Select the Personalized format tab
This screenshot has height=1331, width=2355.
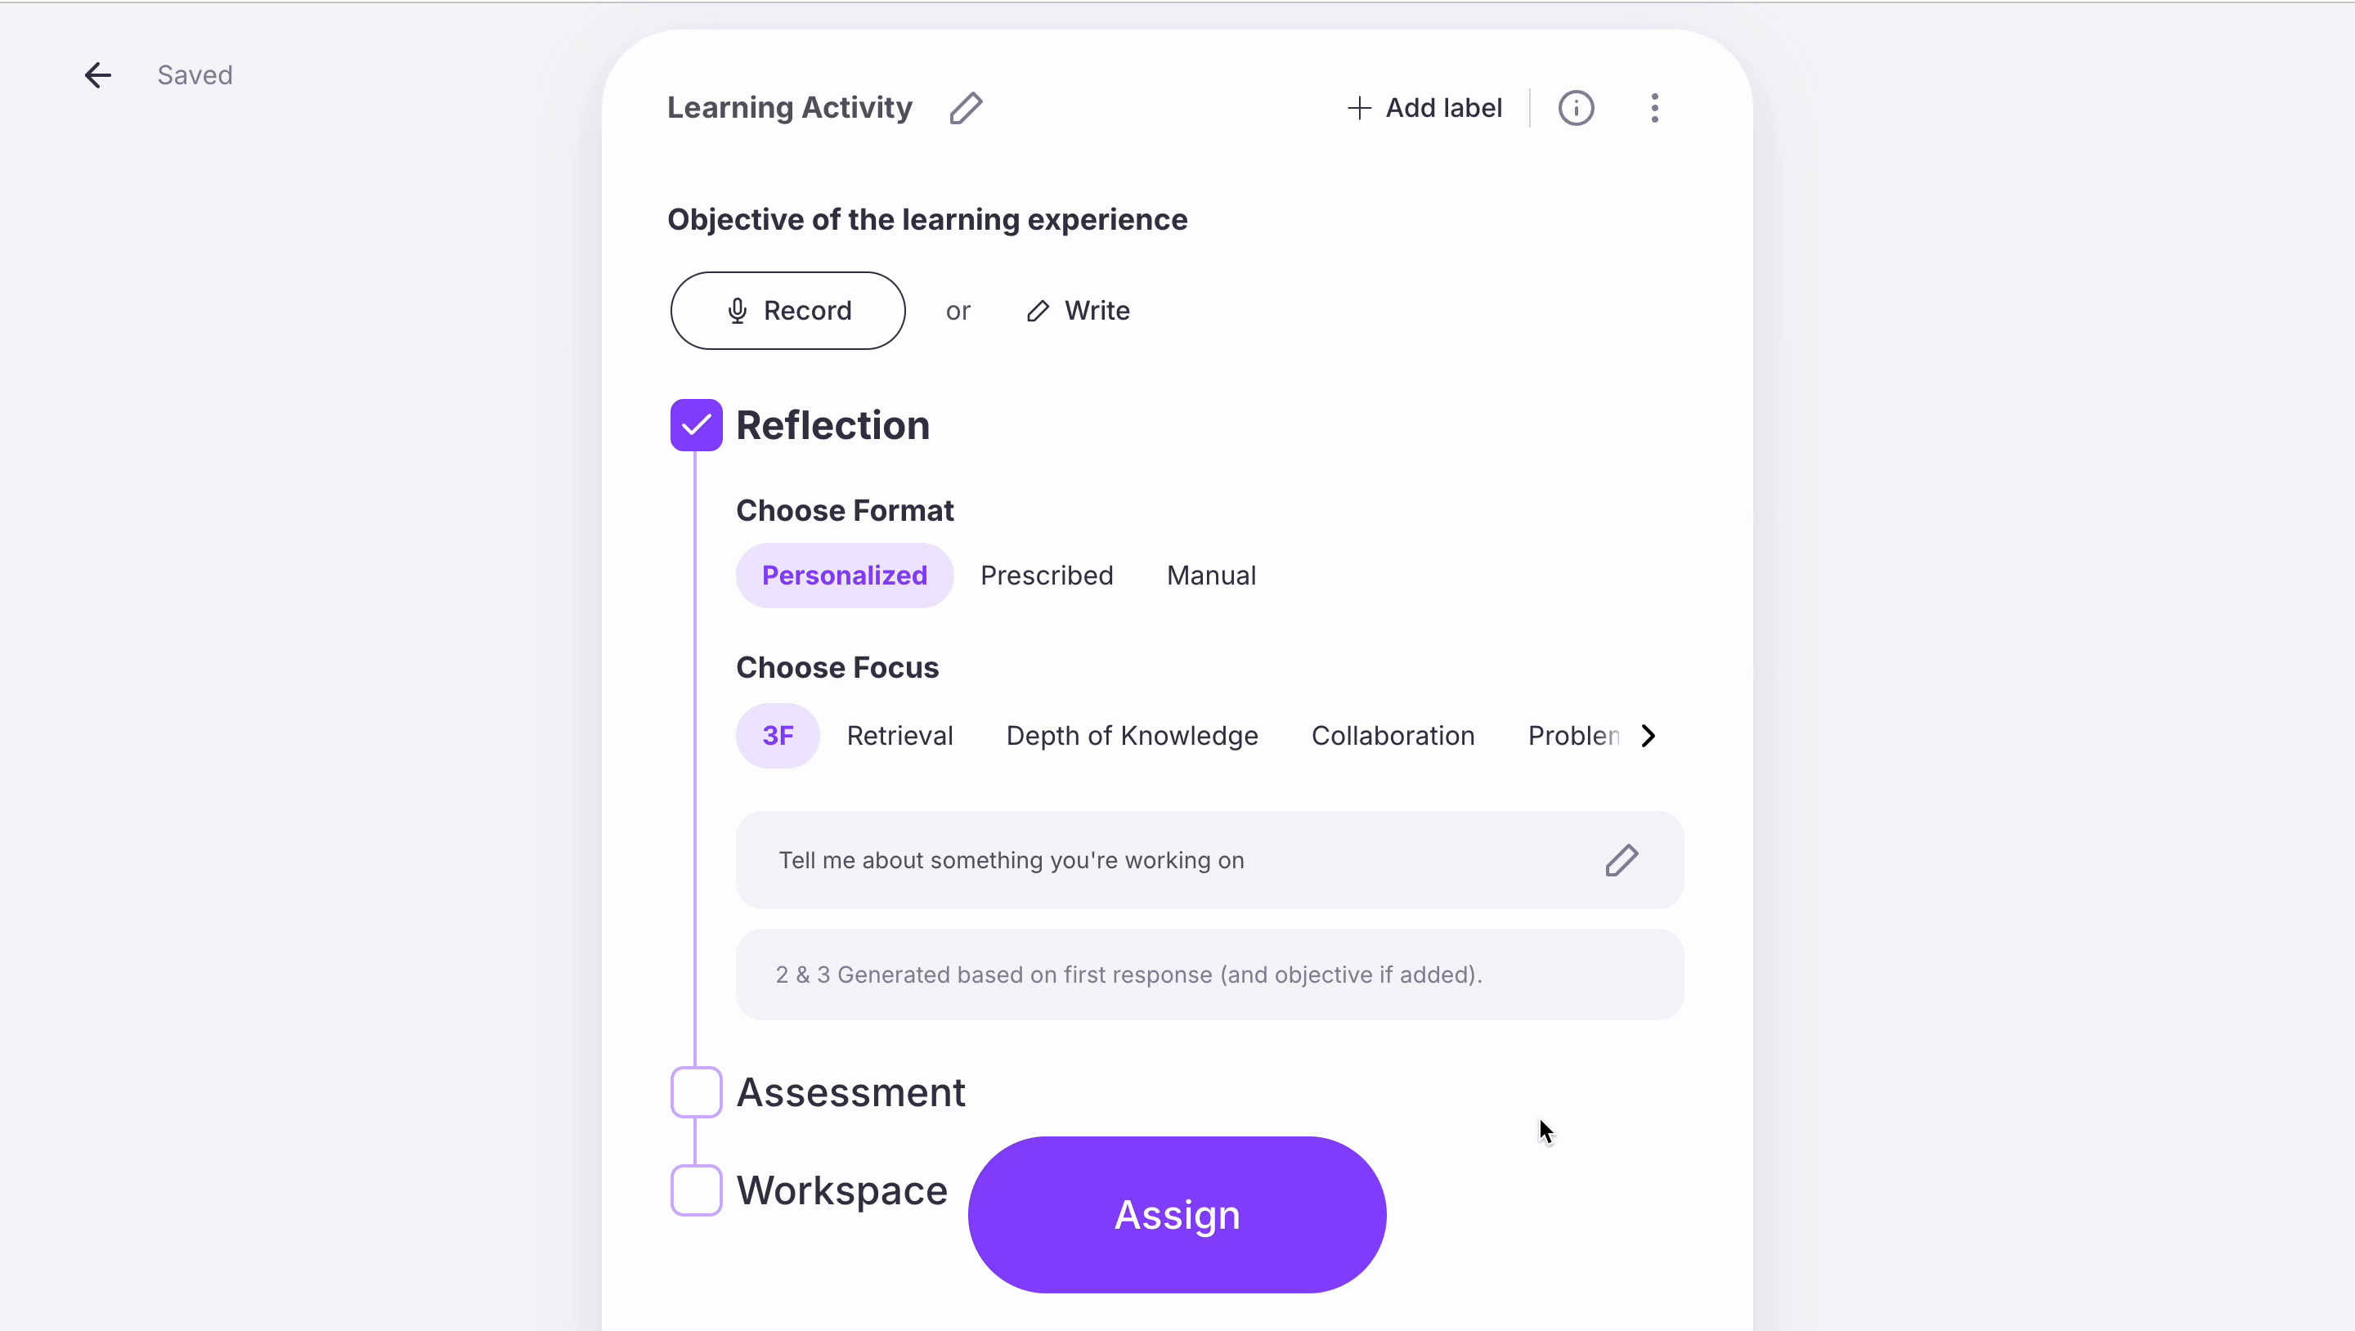845,576
